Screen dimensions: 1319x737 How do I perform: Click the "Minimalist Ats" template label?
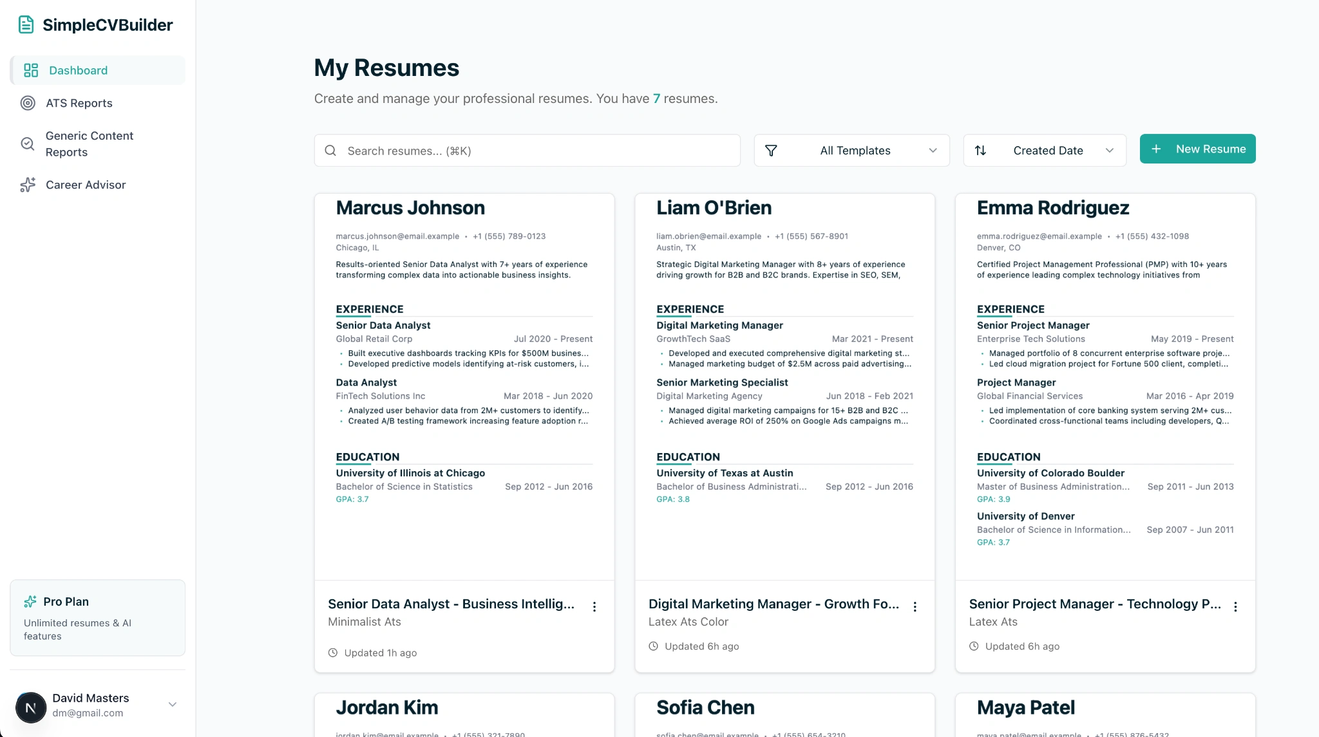[364, 622]
